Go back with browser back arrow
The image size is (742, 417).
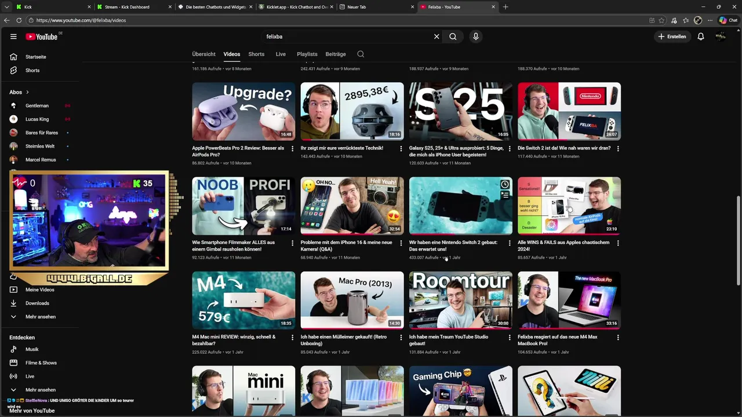[x=6, y=20]
